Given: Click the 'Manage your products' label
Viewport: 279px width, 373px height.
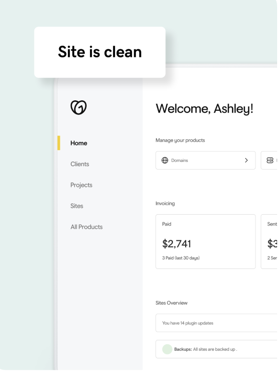Looking at the screenshot, I should [x=180, y=140].
